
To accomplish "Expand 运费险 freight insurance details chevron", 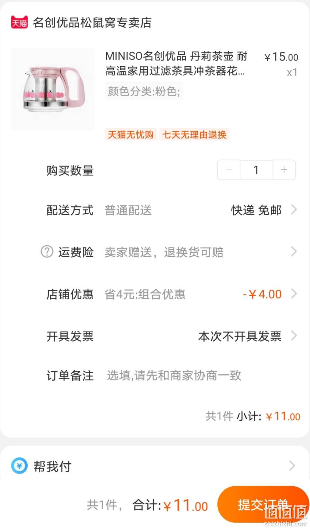I will click(x=294, y=252).
